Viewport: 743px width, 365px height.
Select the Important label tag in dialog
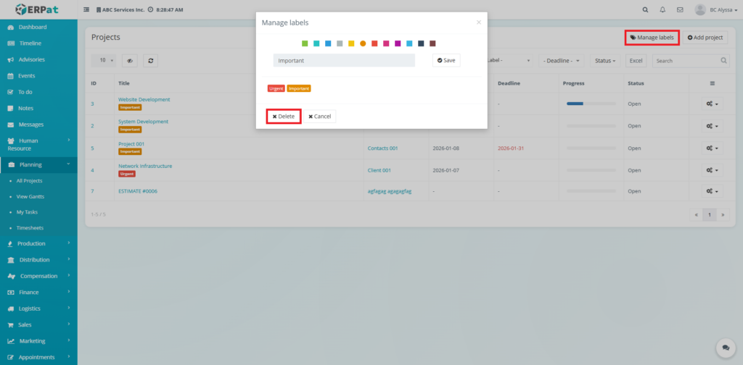coord(298,88)
